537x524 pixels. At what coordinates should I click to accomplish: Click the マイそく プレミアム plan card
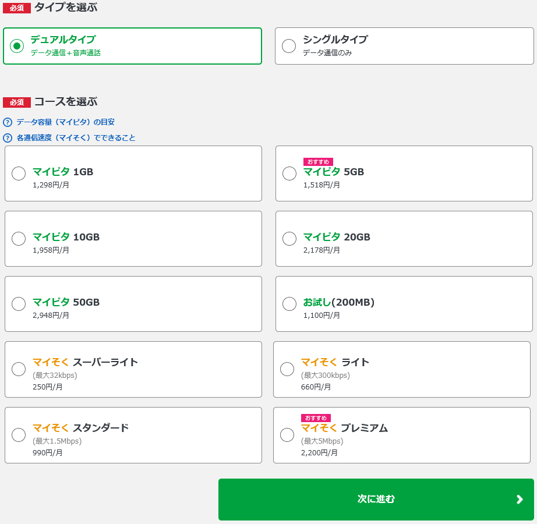402,435
